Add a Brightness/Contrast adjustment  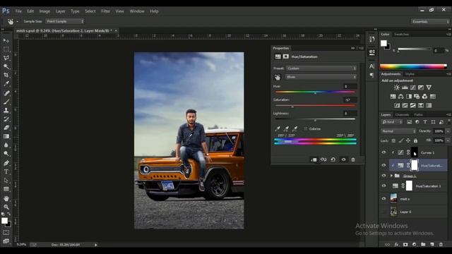397,87
